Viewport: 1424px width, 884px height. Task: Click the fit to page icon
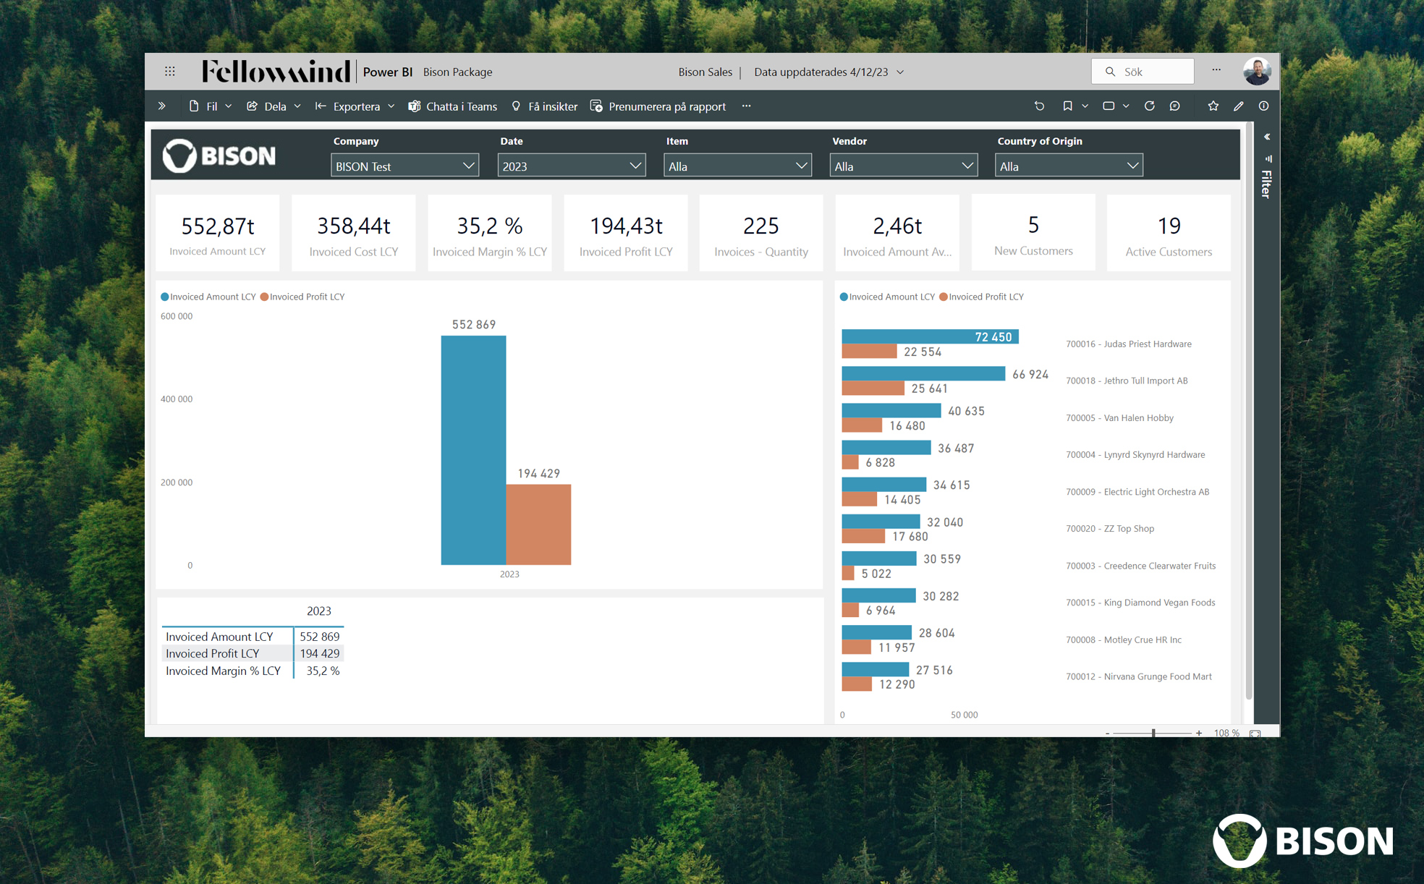point(1255,733)
